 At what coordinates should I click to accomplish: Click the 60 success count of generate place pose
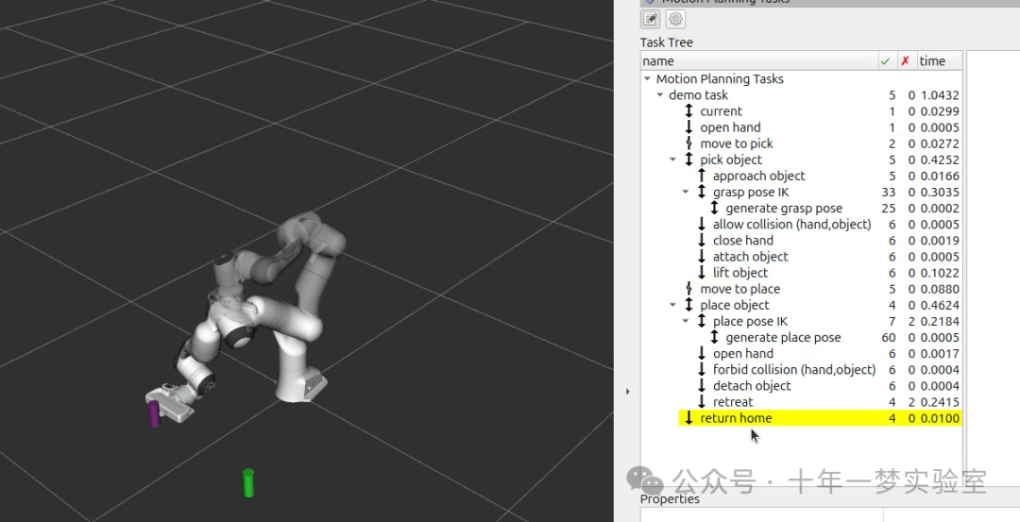(x=888, y=338)
